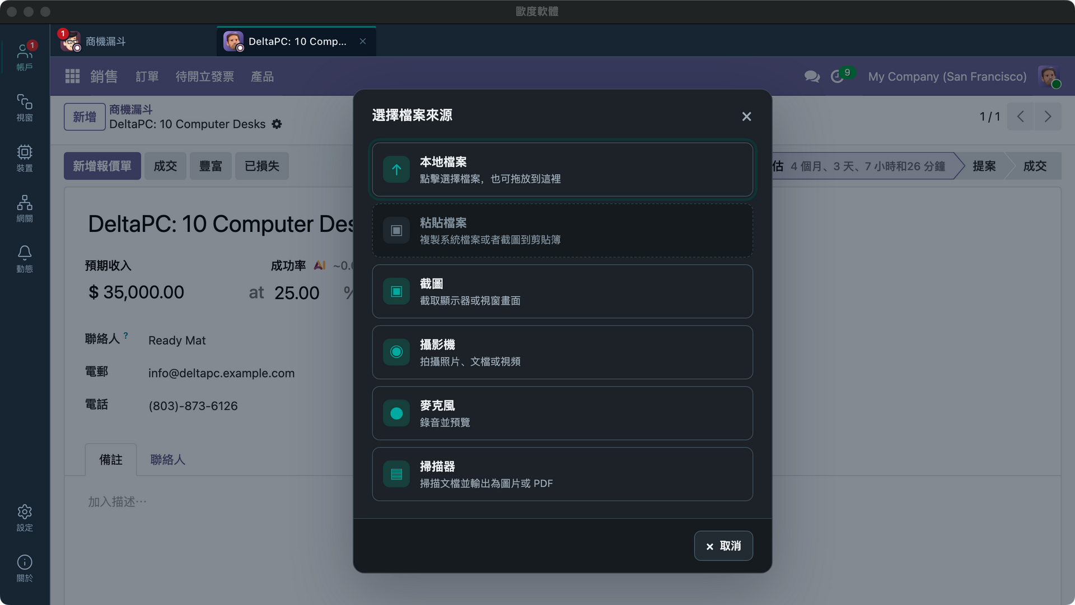Click the info@deltapc.example.com email field
The height and width of the screenshot is (605, 1075).
(221, 373)
